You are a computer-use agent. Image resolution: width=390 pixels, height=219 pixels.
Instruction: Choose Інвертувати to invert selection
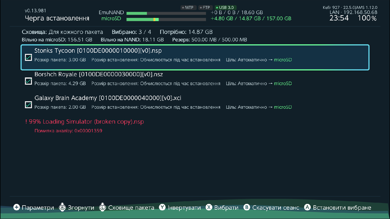tap(184, 208)
